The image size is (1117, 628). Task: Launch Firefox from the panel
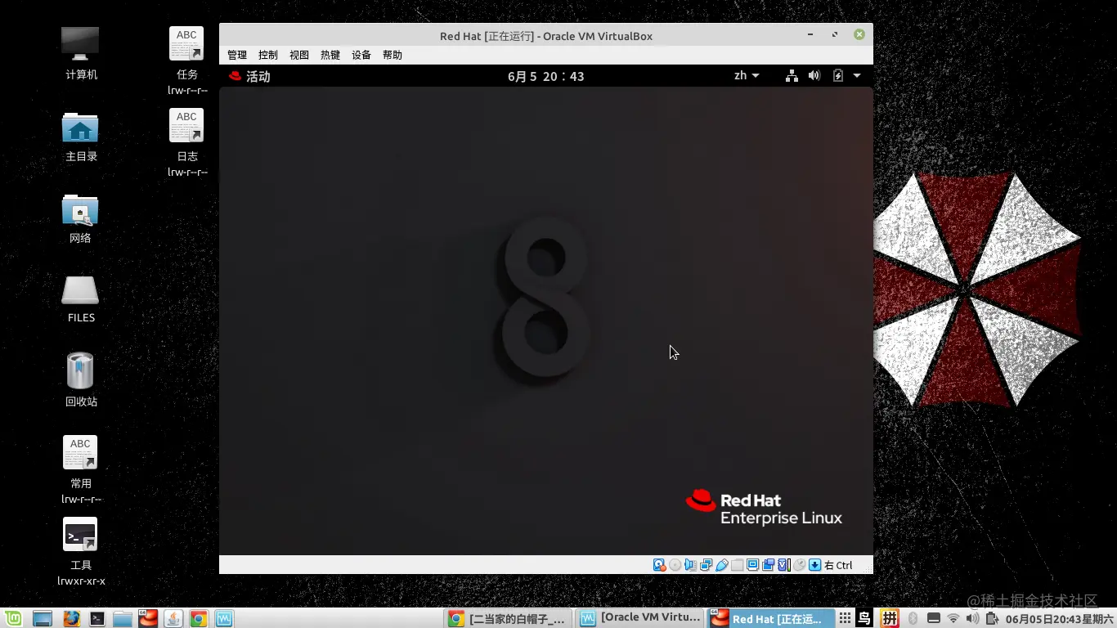[x=71, y=619]
